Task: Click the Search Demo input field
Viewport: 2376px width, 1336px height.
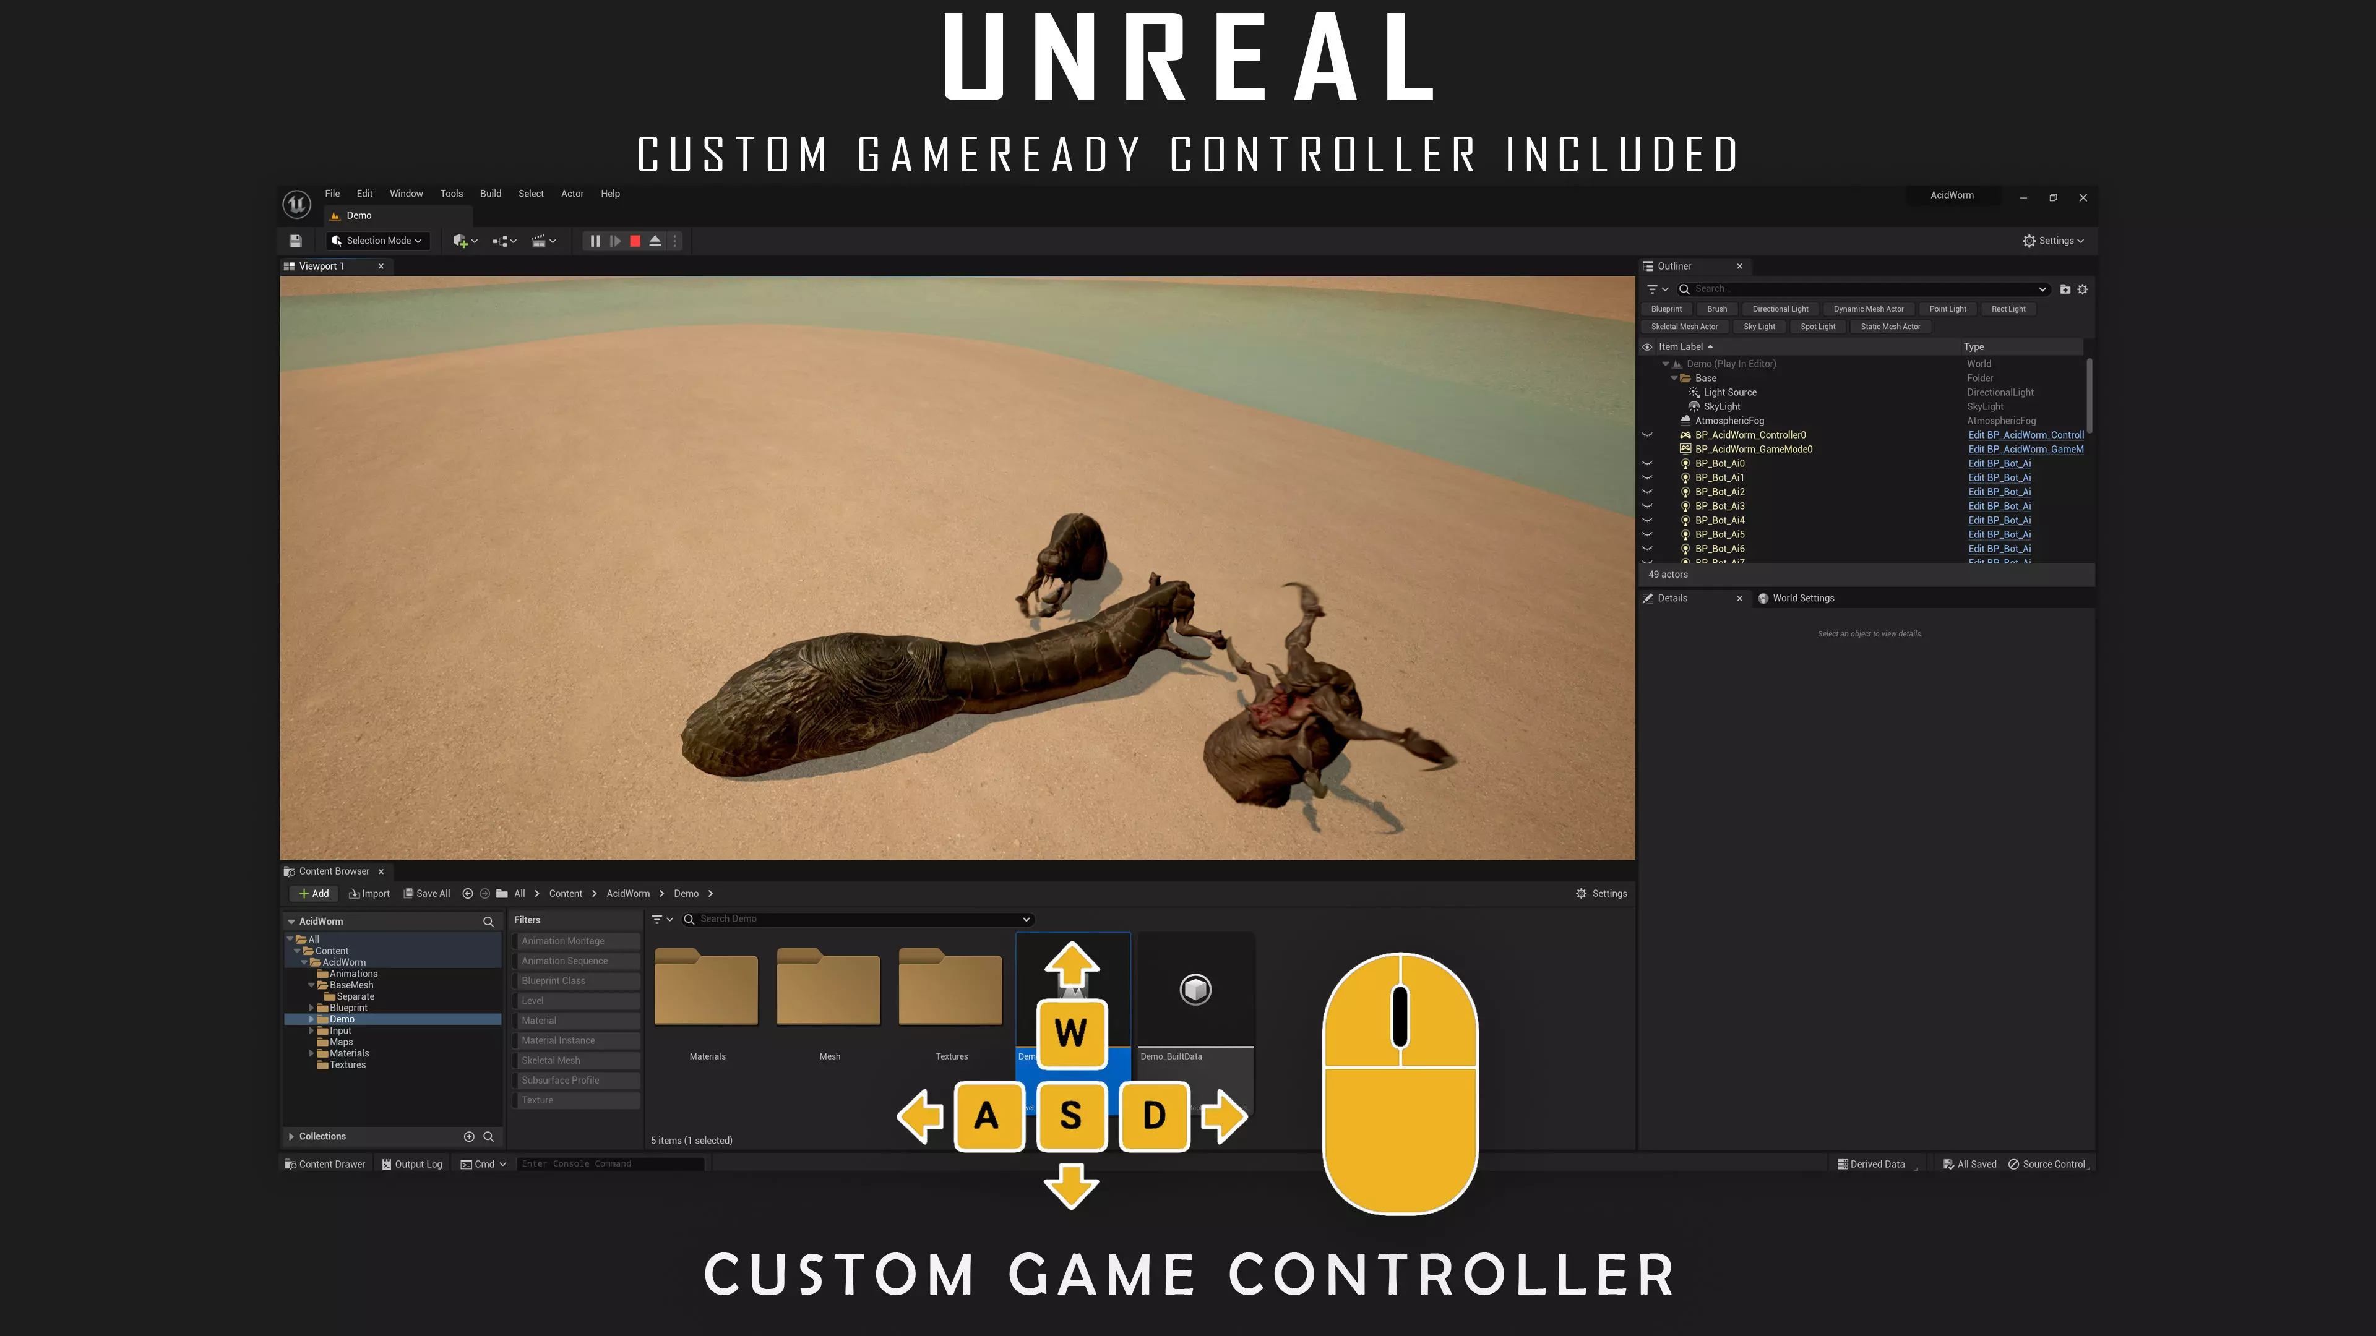Action: click(858, 919)
